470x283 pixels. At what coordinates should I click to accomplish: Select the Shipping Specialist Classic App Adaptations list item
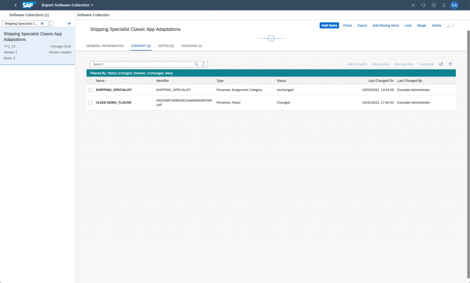click(x=38, y=46)
